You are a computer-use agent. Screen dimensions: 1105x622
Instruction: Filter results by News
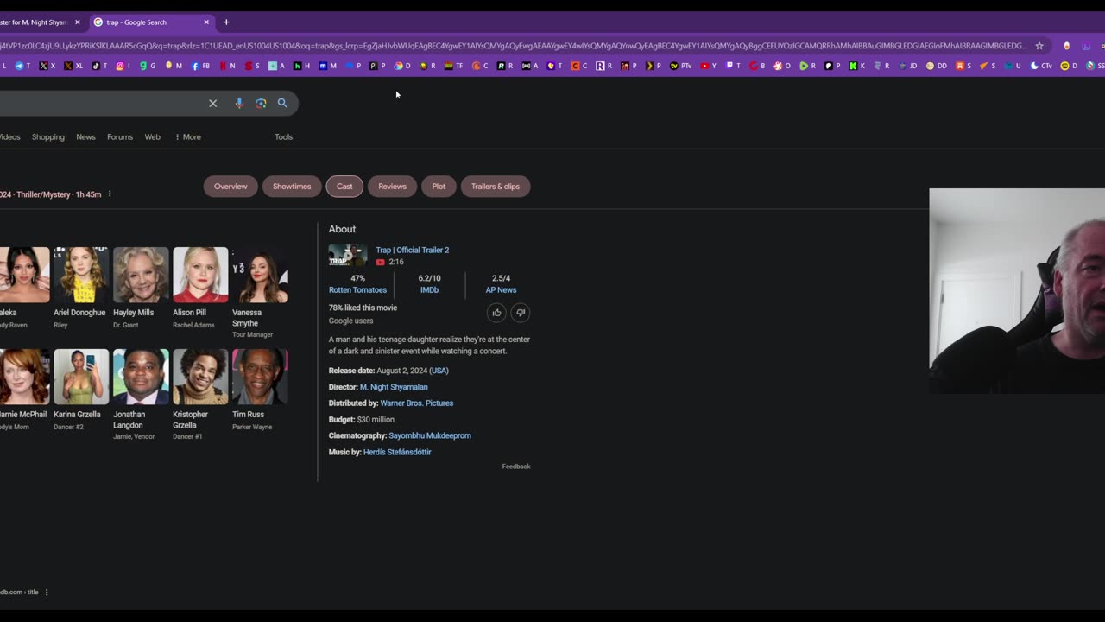tap(85, 136)
